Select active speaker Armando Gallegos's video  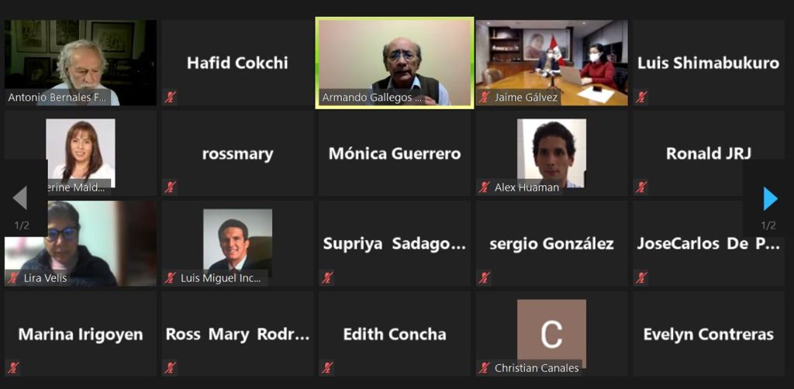click(395, 63)
